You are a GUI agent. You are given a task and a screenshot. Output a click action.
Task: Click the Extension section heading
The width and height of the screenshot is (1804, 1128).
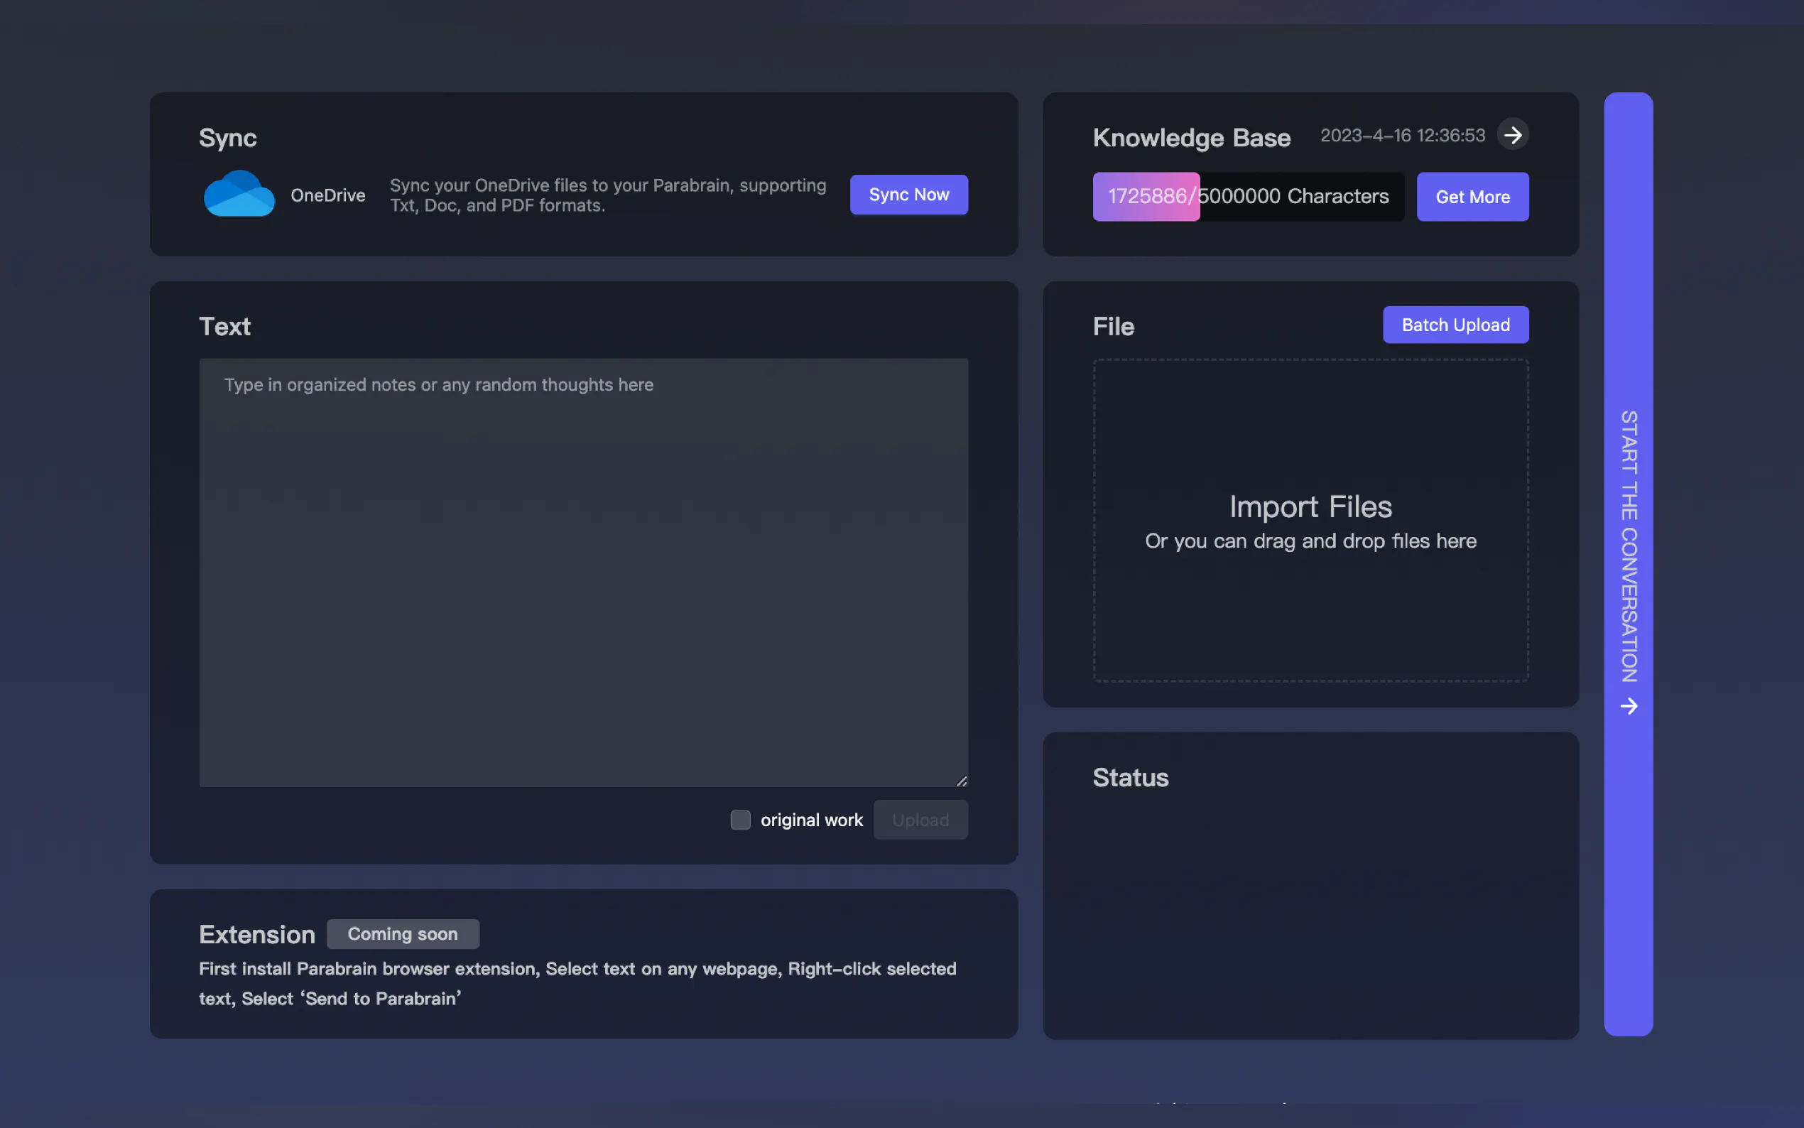click(x=256, y=934)
